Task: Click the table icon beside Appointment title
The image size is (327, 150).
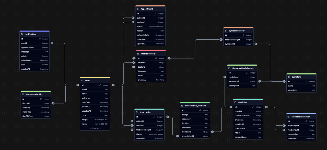Action: 137,9
